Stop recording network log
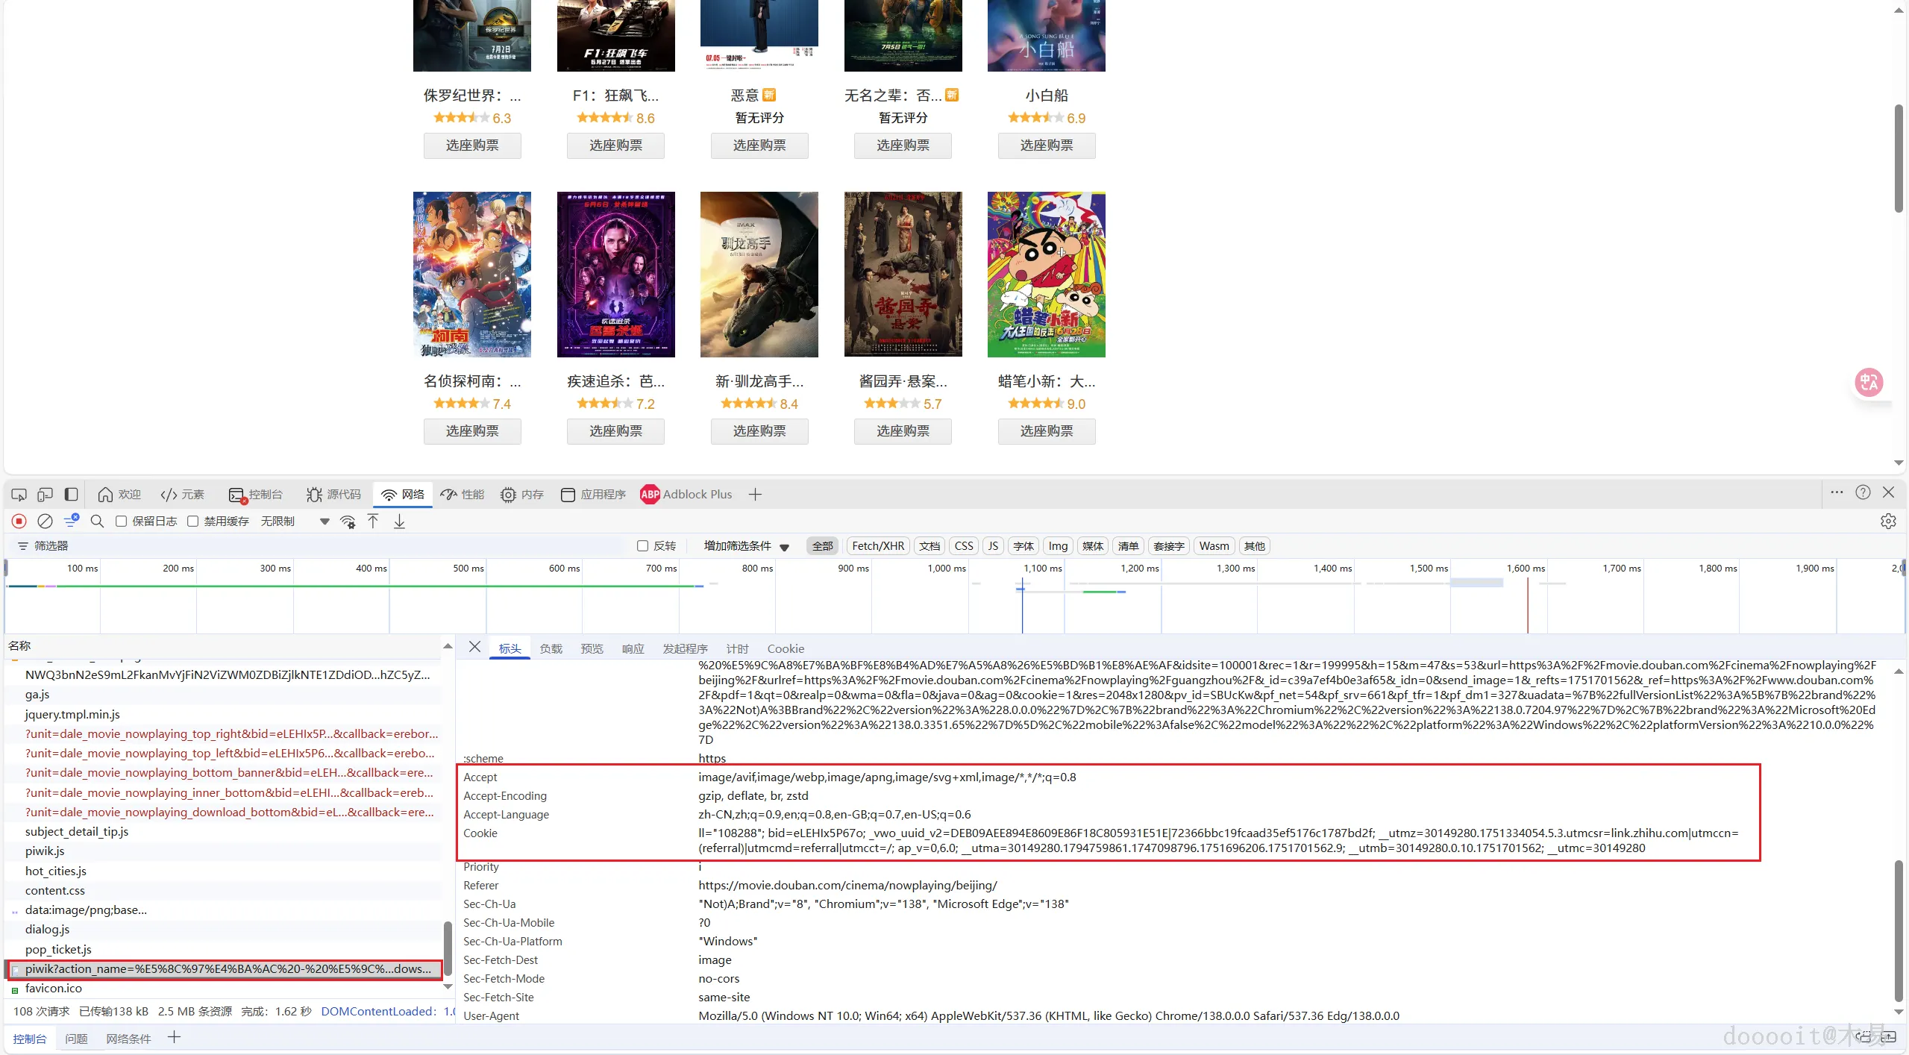 click(19, 521)
